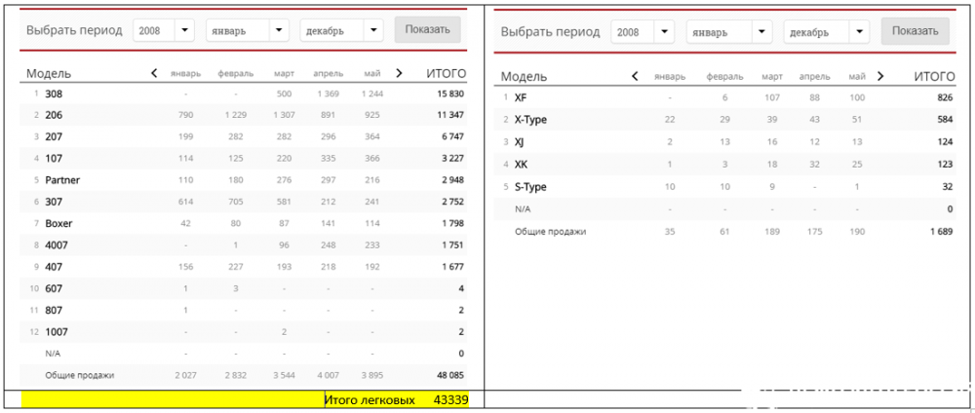Click the Модель column header in left table
The height and width of the screenshot is (413, 975).
coord(49,74)
